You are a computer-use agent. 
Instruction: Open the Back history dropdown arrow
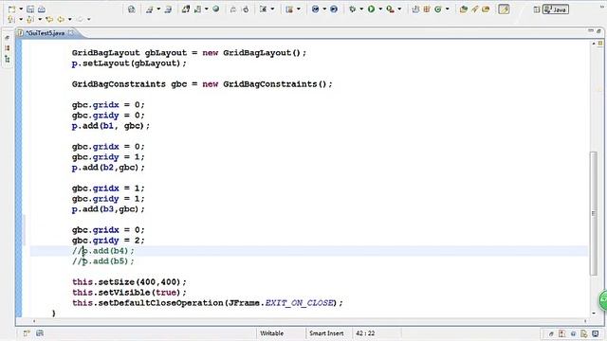click(x=69, y=19)
